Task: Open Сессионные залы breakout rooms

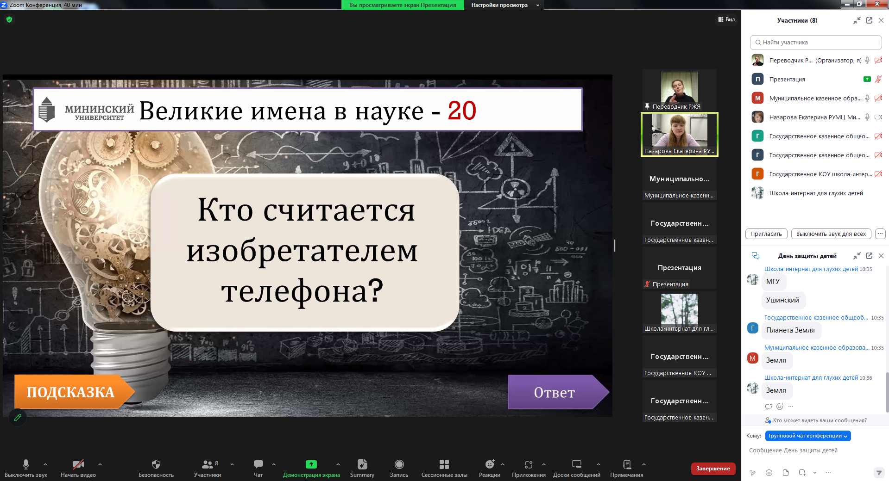Action: pos(444,468)
